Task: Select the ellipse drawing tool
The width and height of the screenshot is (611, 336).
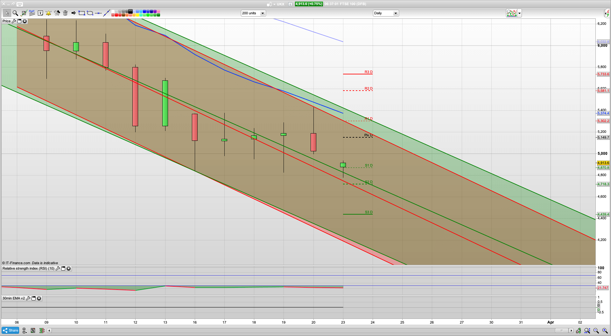Action: 90,13
